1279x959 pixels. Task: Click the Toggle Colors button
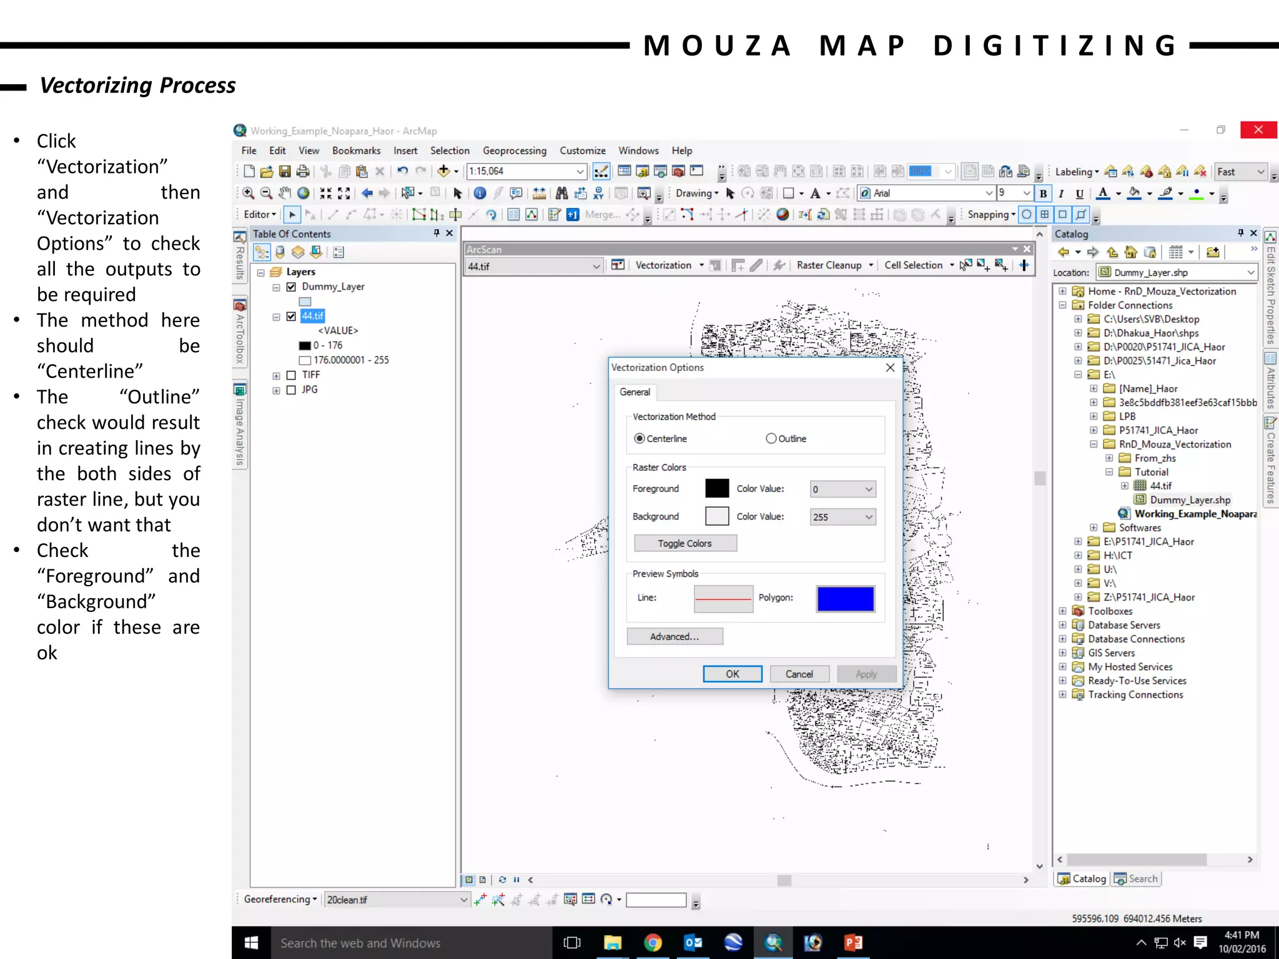[x=684, y=544]
